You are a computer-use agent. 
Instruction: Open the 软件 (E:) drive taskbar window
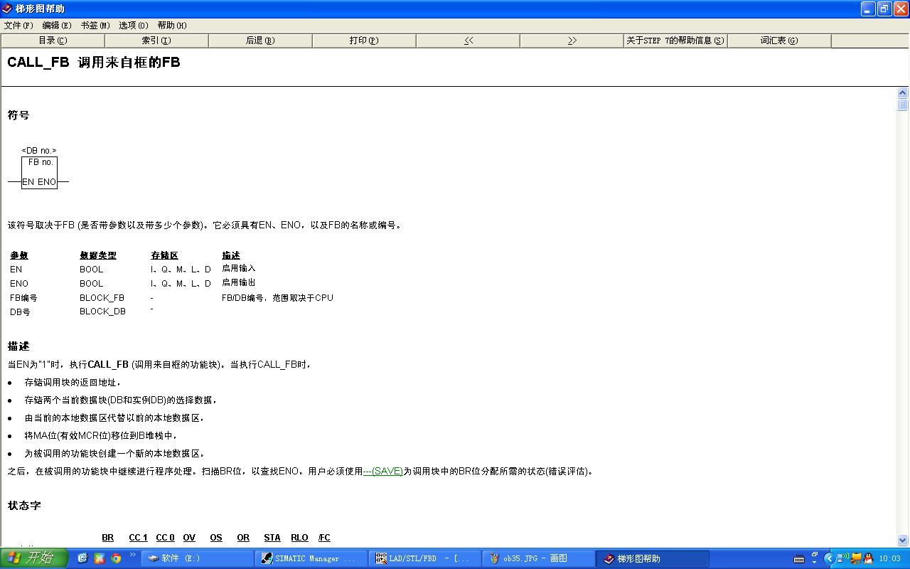point(197,558)
